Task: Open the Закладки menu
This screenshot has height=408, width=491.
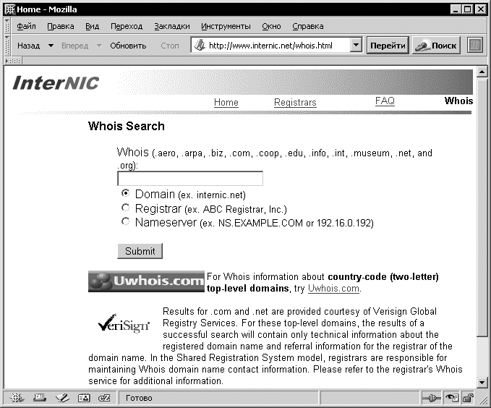Action: pos(172,26)
